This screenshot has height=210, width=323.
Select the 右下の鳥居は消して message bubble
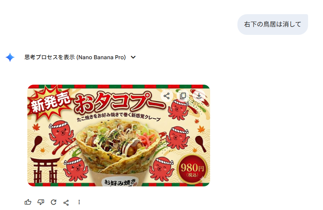pos(272,24)
